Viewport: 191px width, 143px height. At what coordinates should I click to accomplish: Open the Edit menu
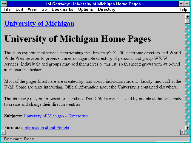pos(19,10)
